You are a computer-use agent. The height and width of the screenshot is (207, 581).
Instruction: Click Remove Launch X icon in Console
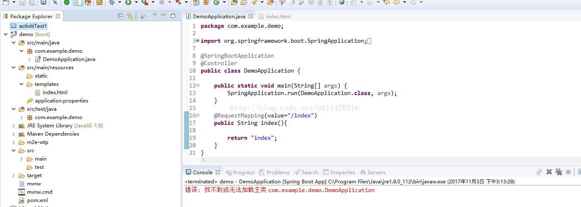pos(549,172)
